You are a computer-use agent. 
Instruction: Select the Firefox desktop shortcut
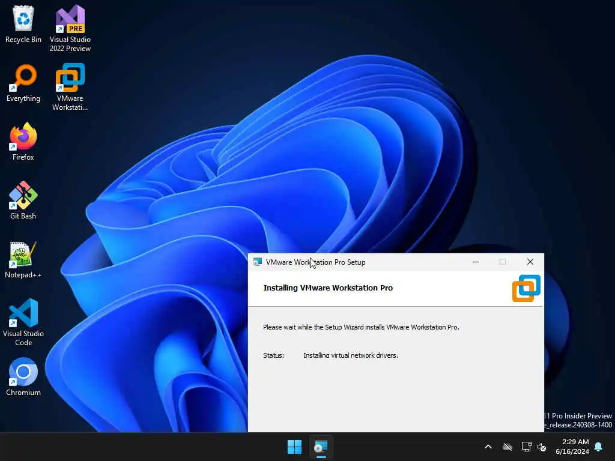click(x=23, y=142)
